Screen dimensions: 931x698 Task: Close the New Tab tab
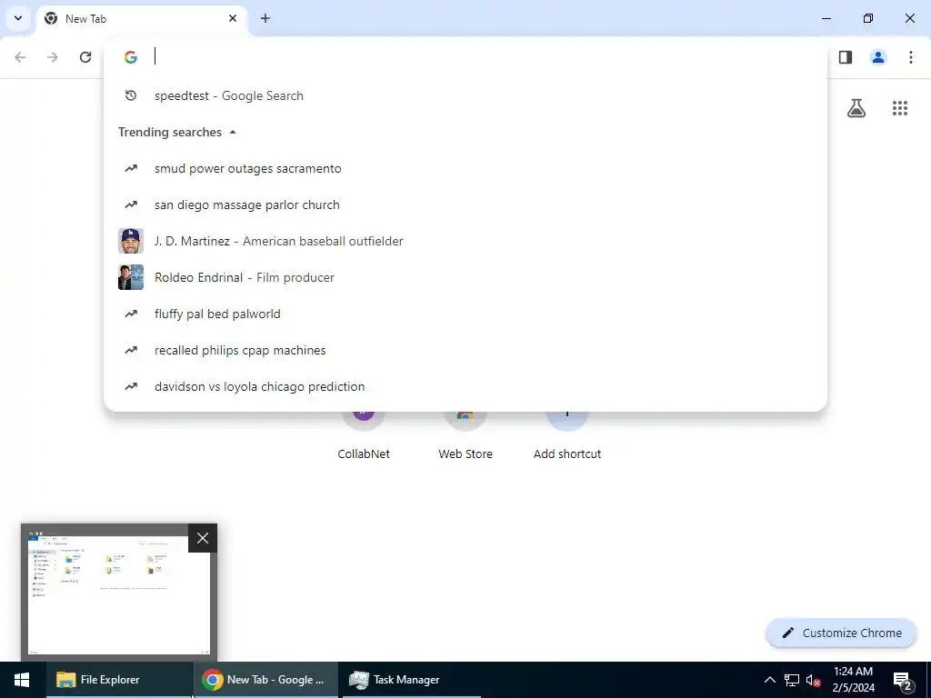(233, 18)
